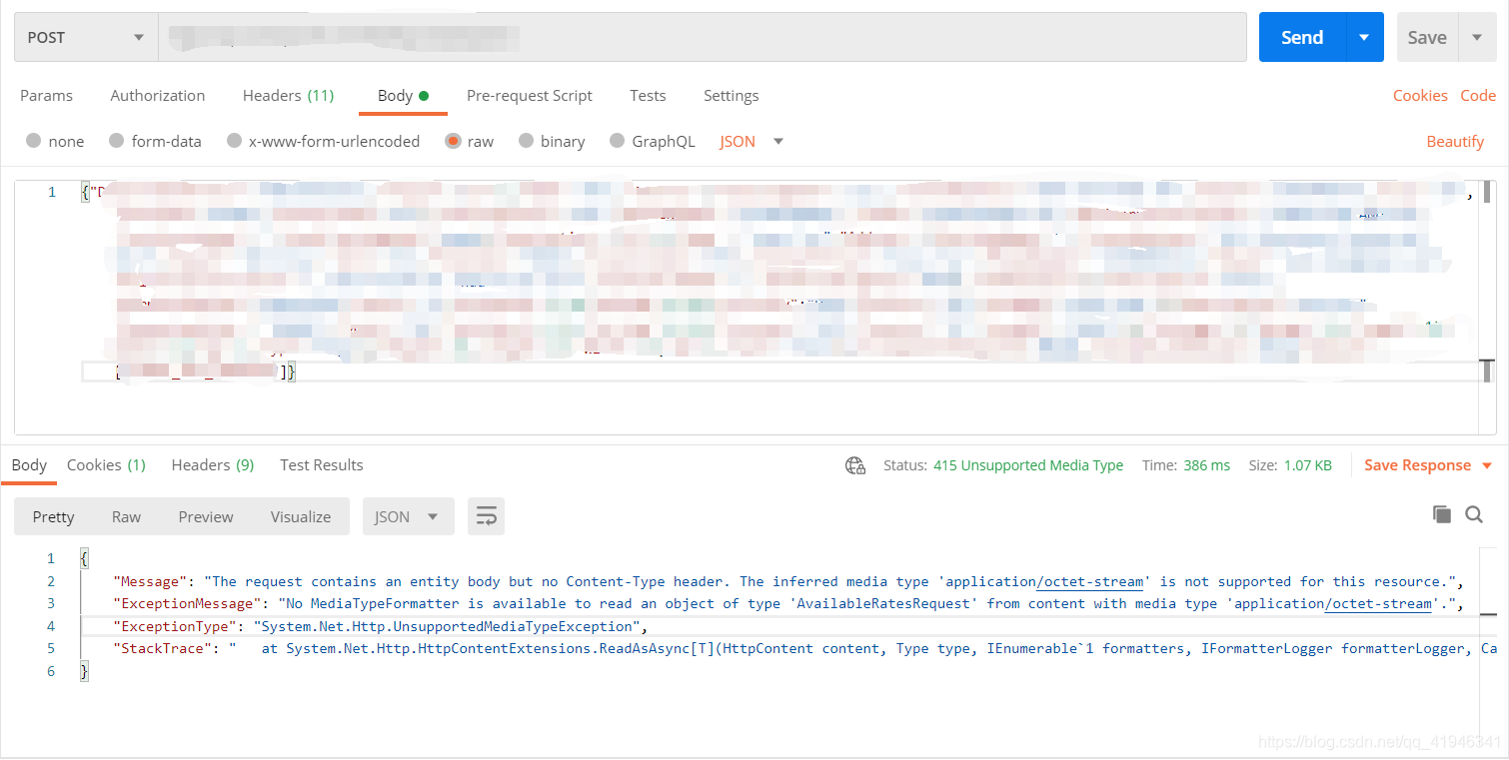Image resolution: width=1509 pixels, height=760 pixels.
Task: Select the Preview response view
Action: pos(206,516)
